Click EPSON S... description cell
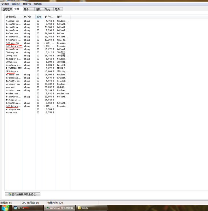This screenshot has height=211, width=208. point(62,68)
